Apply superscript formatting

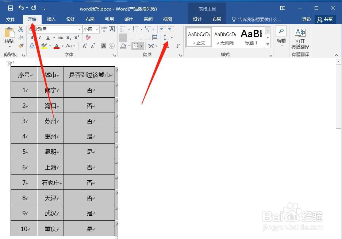point(77,37)
